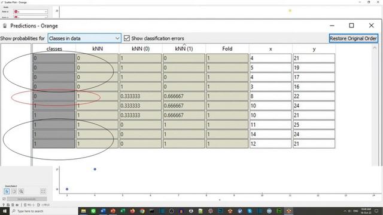Select the x cell reading 14
383x215 pixels.
coord(270,134)
